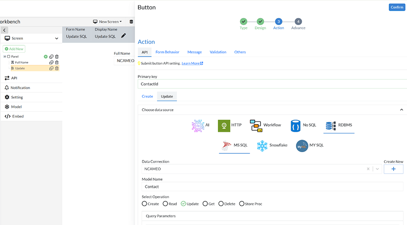Viewport: 407px width, 225px height.
Task: Open the New Screen dropdown
Action: point(108,22)
